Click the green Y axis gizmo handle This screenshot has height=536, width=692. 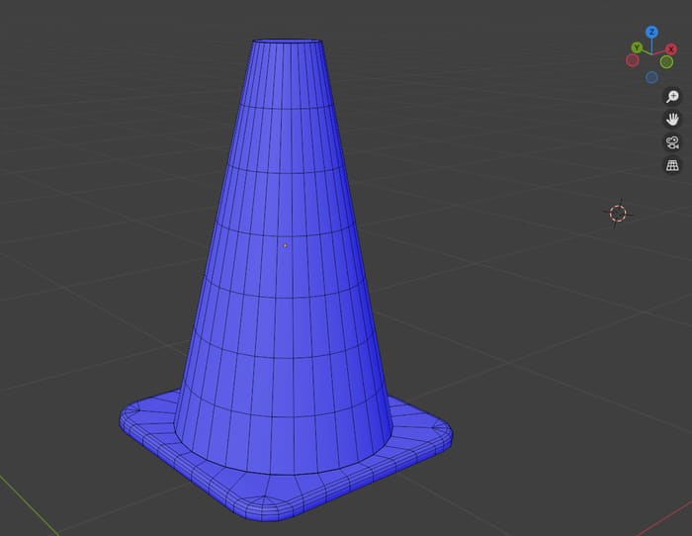pos(637,47)
